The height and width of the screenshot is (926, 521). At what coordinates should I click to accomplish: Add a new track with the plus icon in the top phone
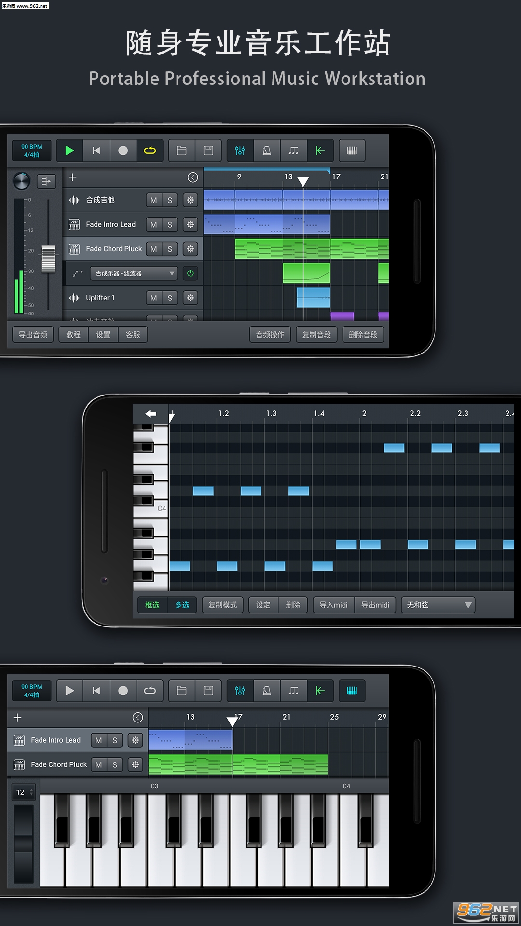point(72,177)
